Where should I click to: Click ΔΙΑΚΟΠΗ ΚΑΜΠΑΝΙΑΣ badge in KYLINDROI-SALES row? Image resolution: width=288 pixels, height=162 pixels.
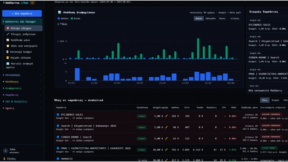point(271,114)
